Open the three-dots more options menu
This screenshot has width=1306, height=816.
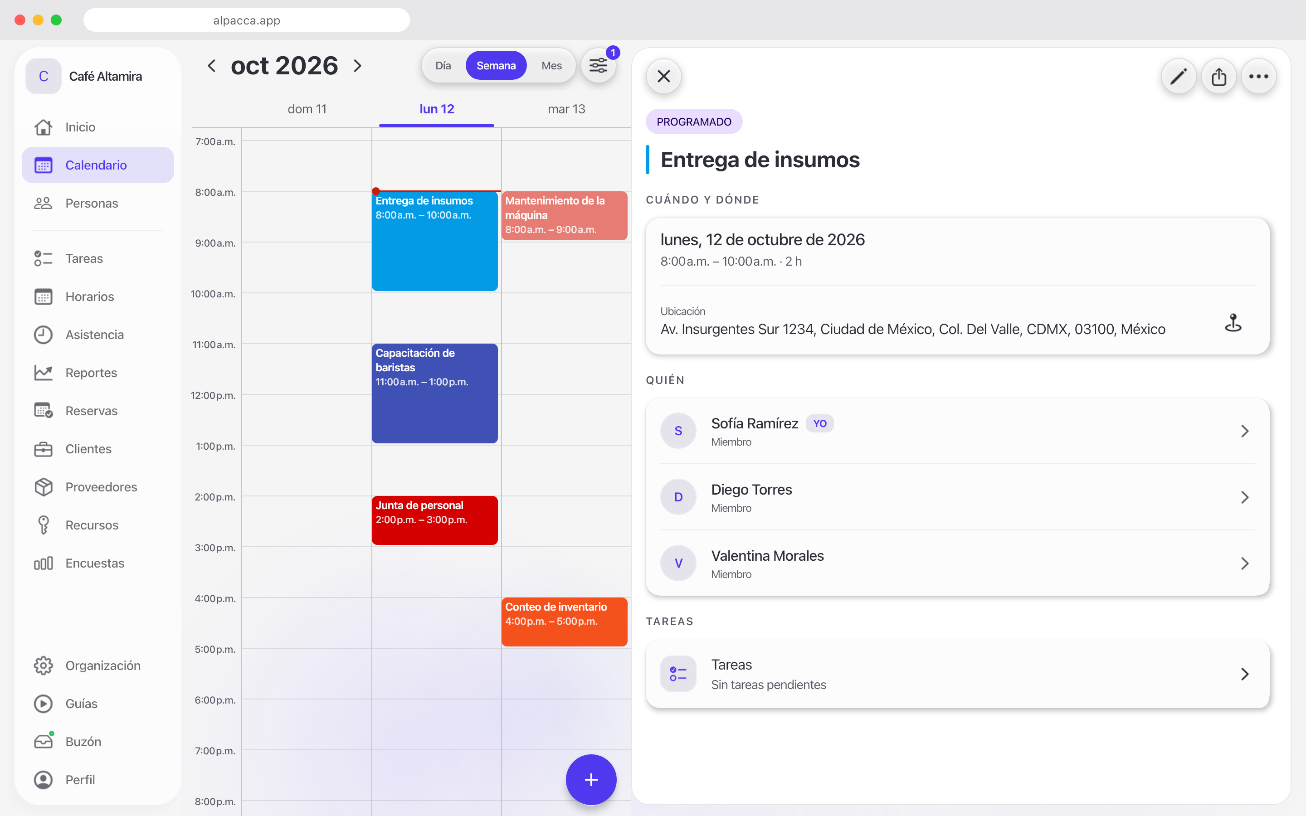pos(1258,77)
